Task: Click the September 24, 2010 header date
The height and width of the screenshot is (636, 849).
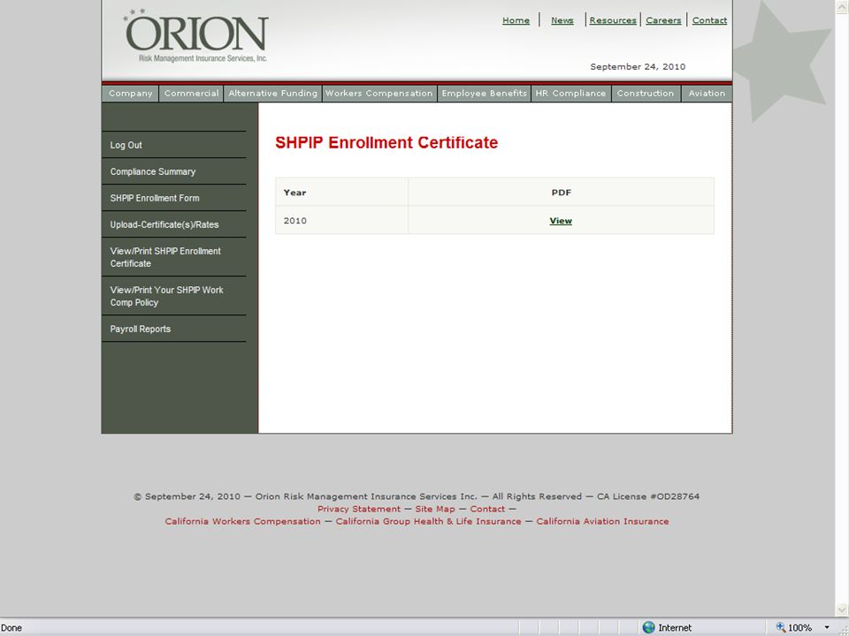Action: [638, 66]
